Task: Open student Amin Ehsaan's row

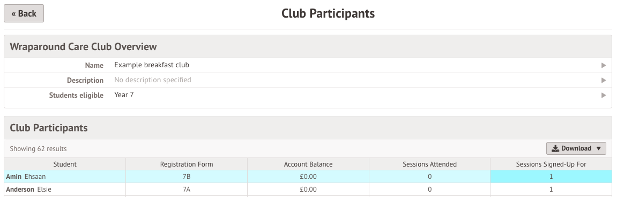Action: click(308, 177)
